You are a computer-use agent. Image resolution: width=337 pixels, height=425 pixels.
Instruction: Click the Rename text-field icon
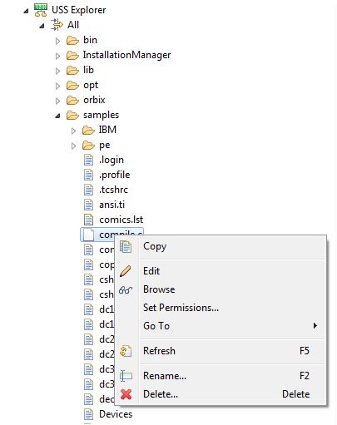pos(126,376)
